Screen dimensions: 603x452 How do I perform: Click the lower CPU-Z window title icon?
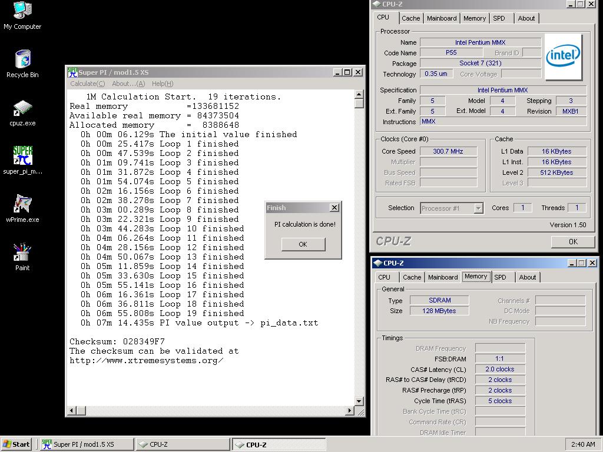pyautogui.click(x=378, y=263)
